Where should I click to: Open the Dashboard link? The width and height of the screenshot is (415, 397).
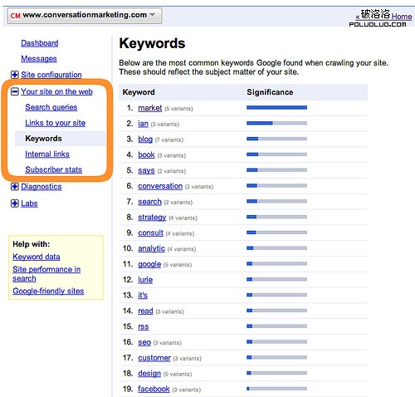[40, 43]
